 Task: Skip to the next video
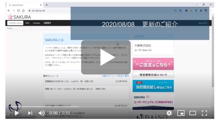[x=30, y=113]
